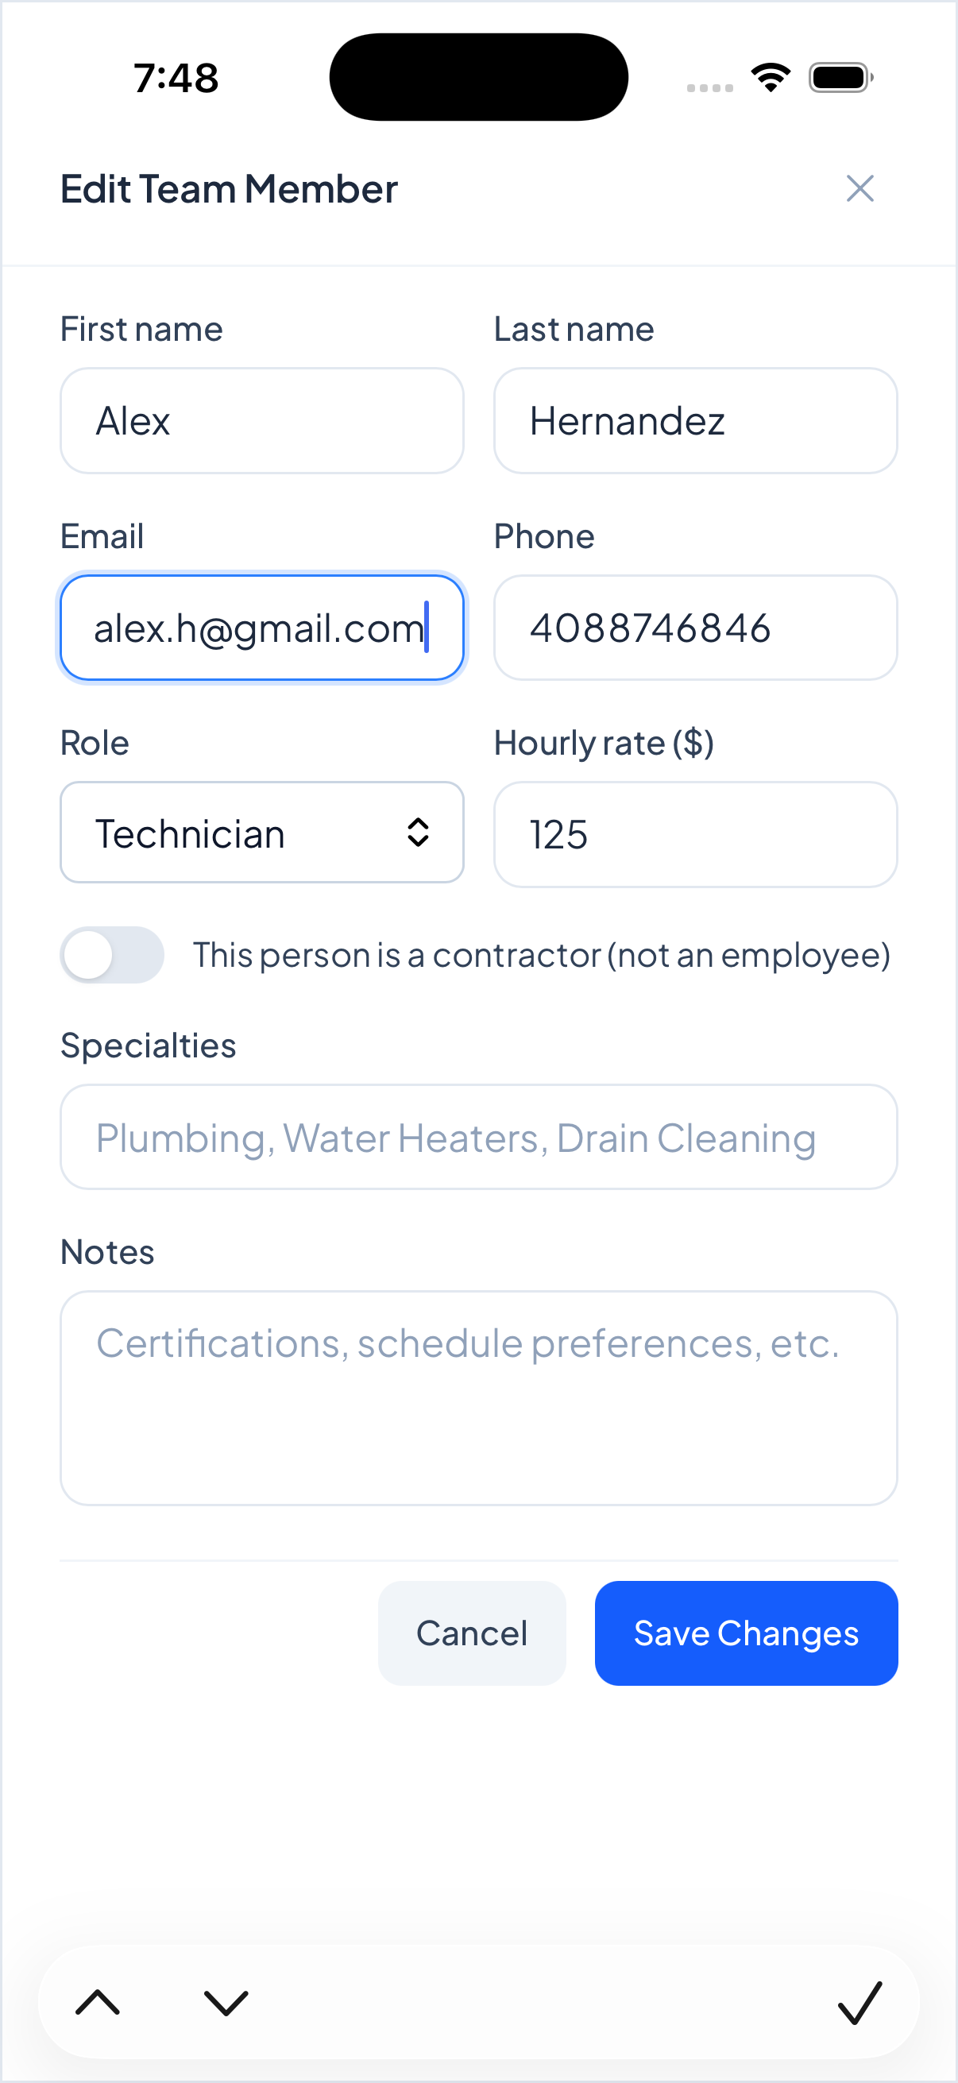Click into the Email input field

point(262,628)
